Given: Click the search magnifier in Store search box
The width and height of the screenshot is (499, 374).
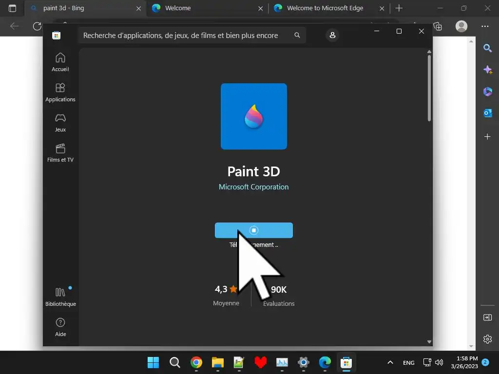Looking at the screenshot, I should click(297, 35).
